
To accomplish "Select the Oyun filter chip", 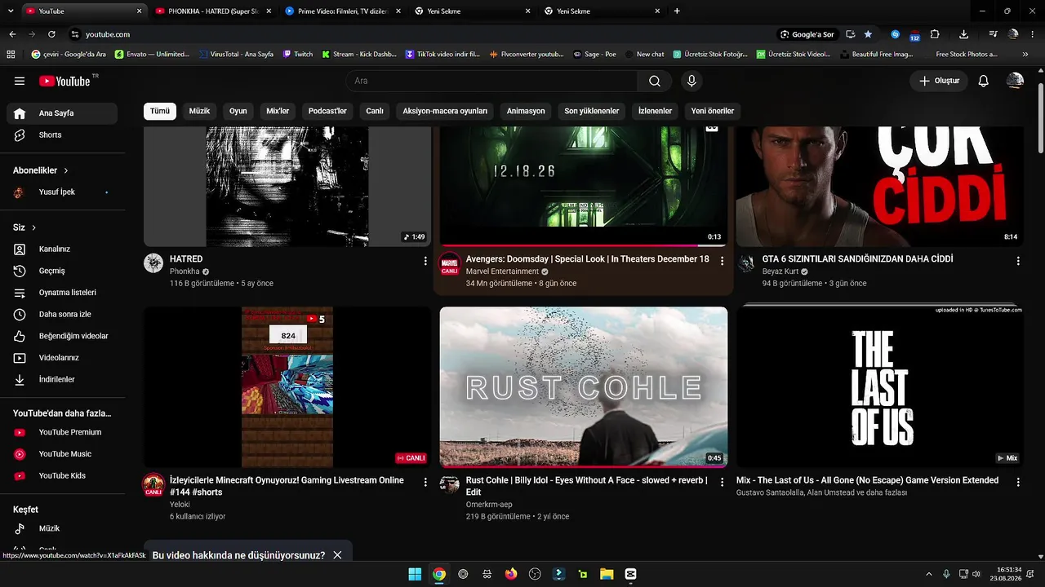I will click(238, 111).
